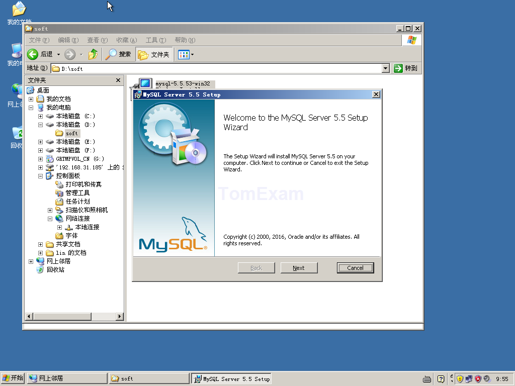This screenshot has width=515, height=386.
Task: Select Administrative Tools (管理工具) icon
Action: click(59, 193)
